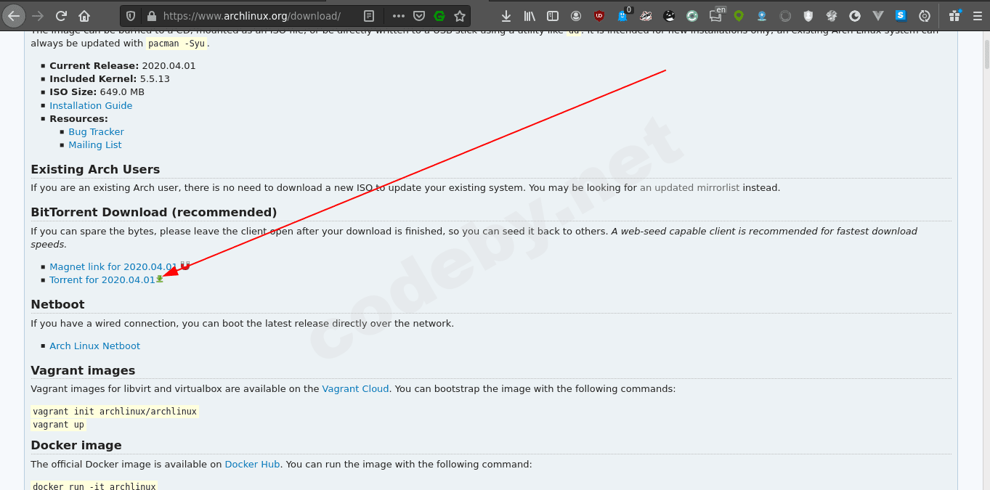Follow the 'an updated mirrorlist' link
The width and height of the screenshot is (990, 490).
(x=689, y=187)
